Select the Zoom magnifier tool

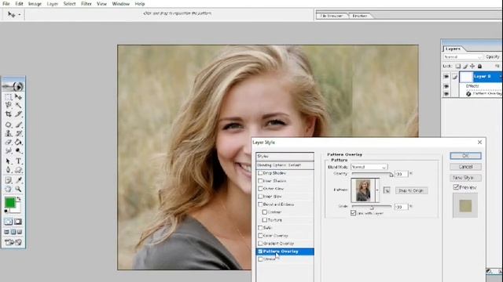(x=18, y=189)
